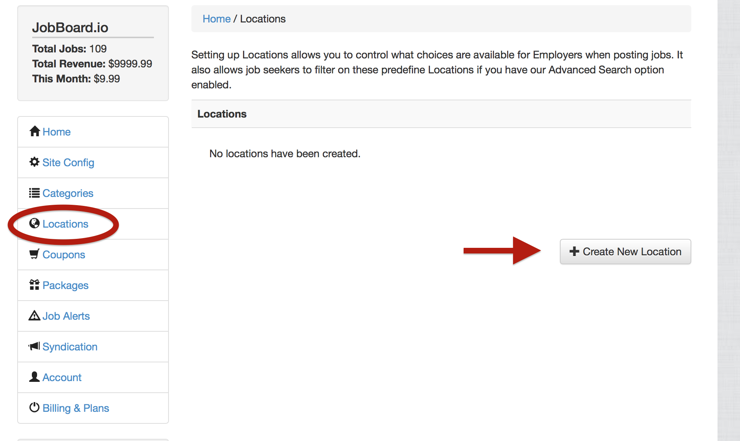Viewport: 740px width, 441px height.
Task: Click the power icon beside Billing & Plans
Action: tap(34, 407)
